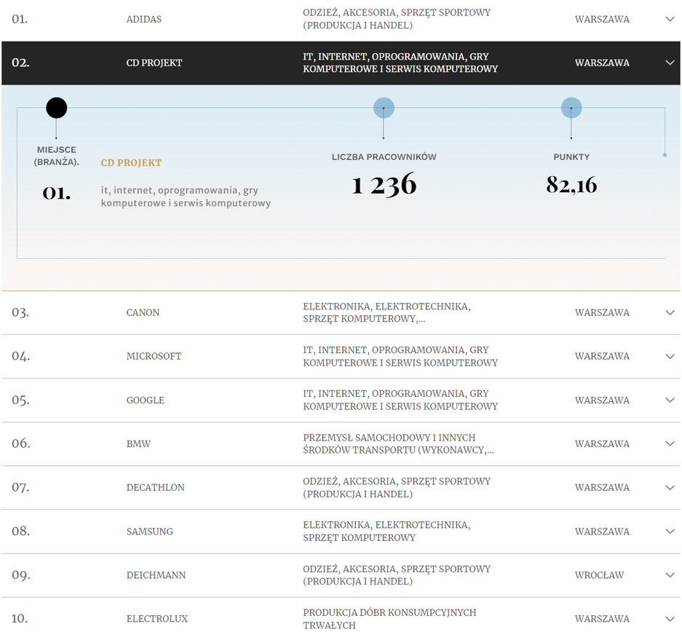The width and height of the screenshot is (682, 640).
Task: Select the ADIDAS company name
Action: (x=144, y=19)
